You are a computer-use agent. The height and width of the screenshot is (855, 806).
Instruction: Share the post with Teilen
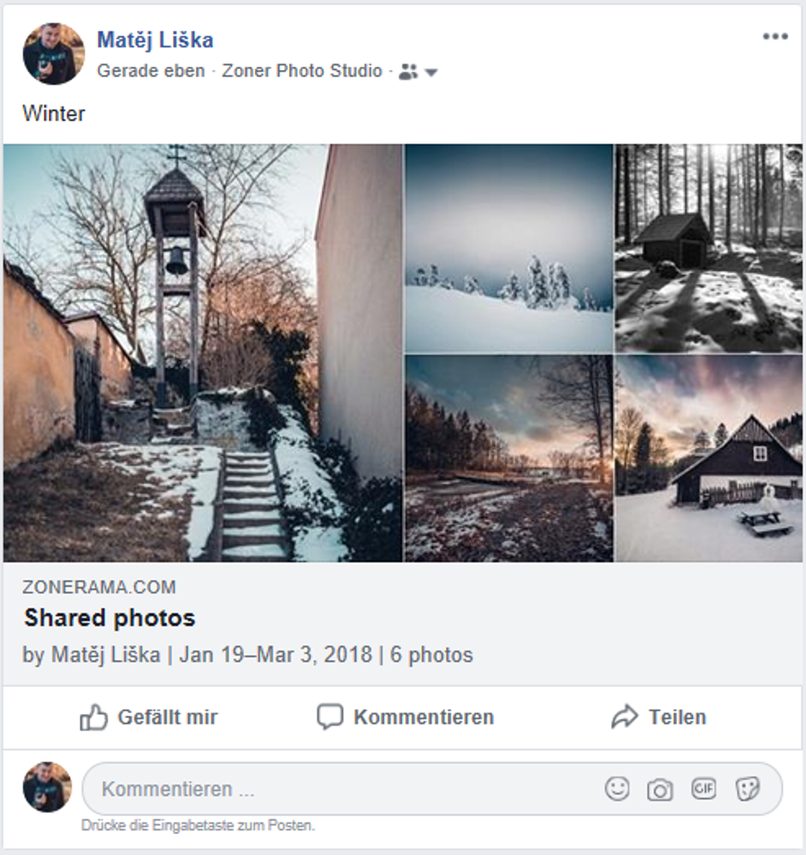(x=659, y=717)
